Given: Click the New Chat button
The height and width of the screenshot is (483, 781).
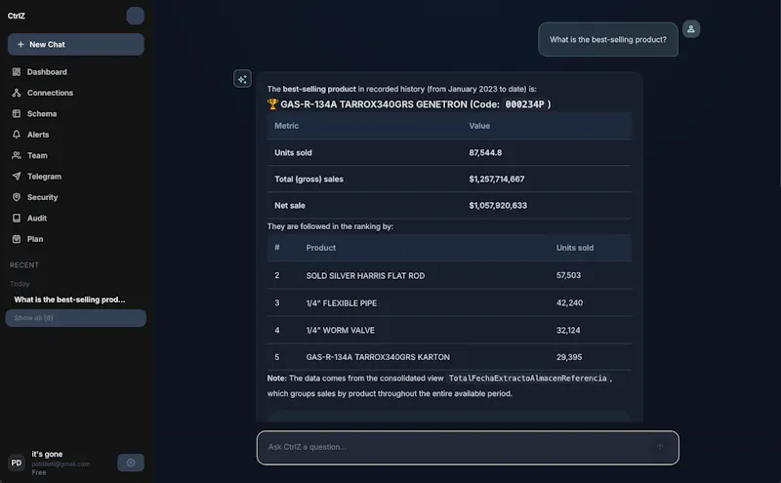Looking at the screenshot, I should [x=76, y=44].
